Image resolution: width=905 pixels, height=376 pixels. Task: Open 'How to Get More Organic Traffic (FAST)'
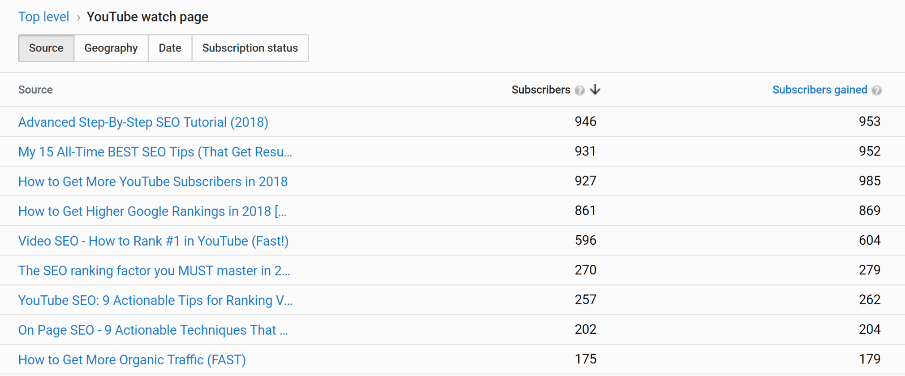pos(132,359)
